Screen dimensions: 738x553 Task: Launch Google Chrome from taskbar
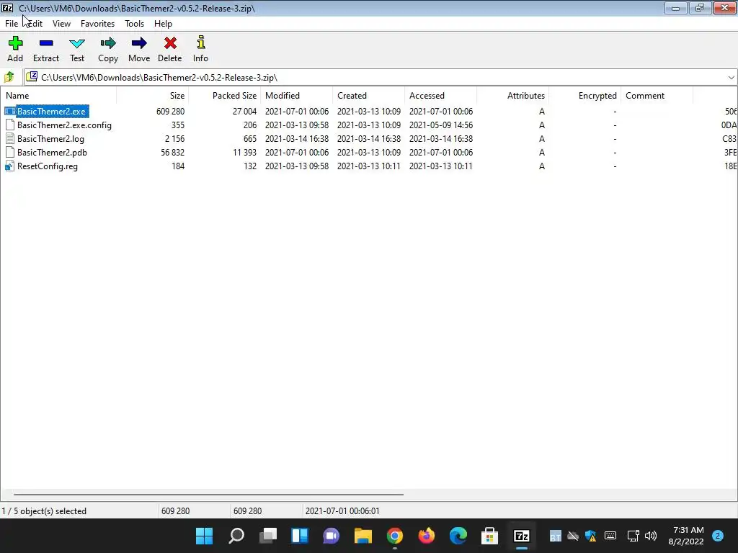(395, 536)
